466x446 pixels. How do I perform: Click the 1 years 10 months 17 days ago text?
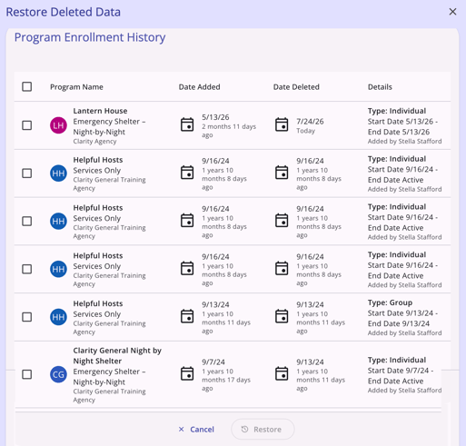point(226,380)
